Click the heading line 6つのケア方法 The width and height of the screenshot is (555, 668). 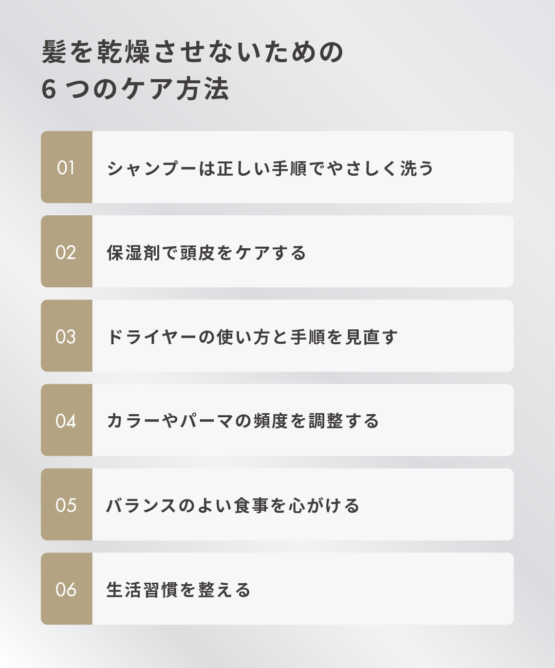(x=135, y=89)
